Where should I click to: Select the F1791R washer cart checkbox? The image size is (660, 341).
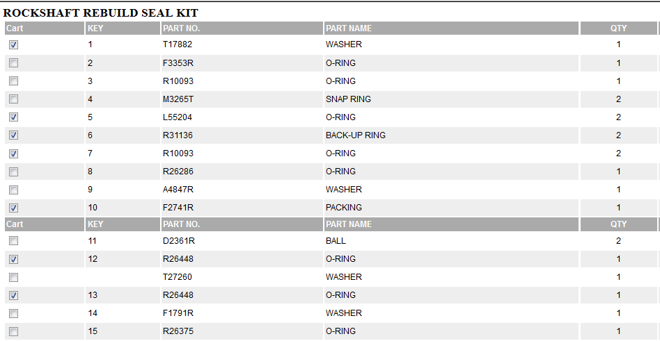14,313
